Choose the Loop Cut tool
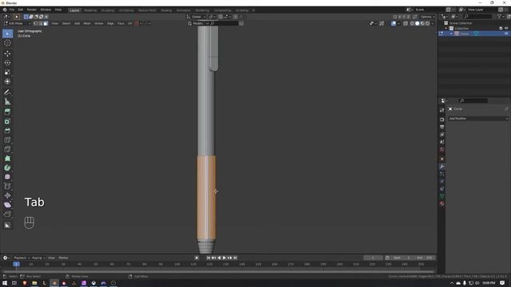 [7, 140]
